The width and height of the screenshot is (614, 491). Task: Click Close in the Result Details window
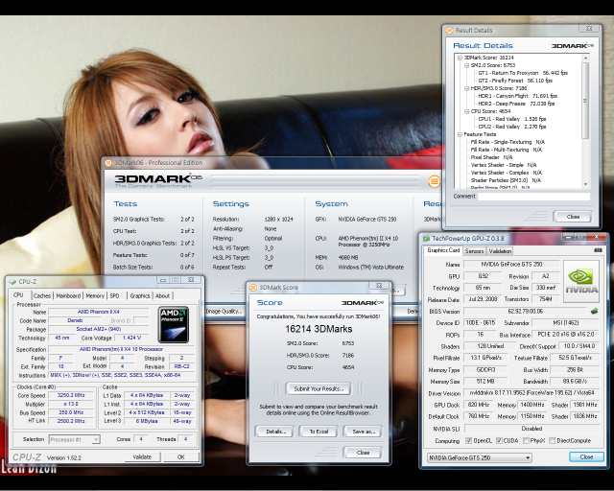(x=573, y=217)
